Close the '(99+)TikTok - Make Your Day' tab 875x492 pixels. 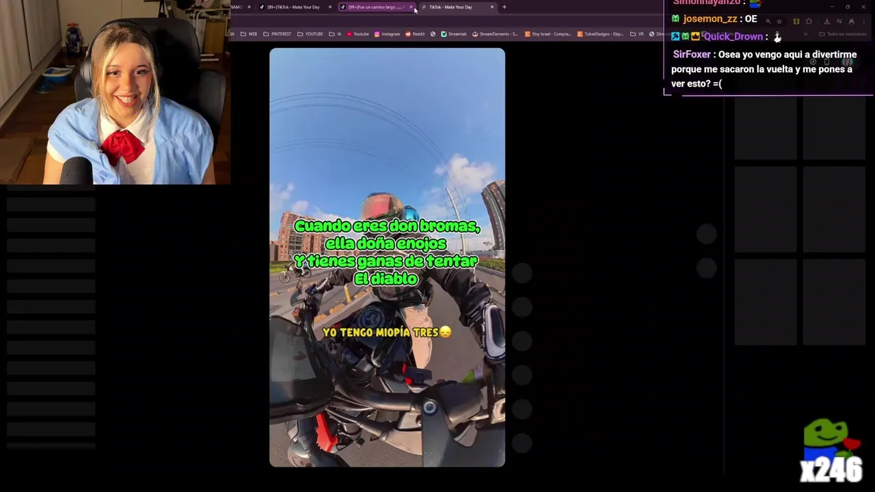click(x=329, y=7)
